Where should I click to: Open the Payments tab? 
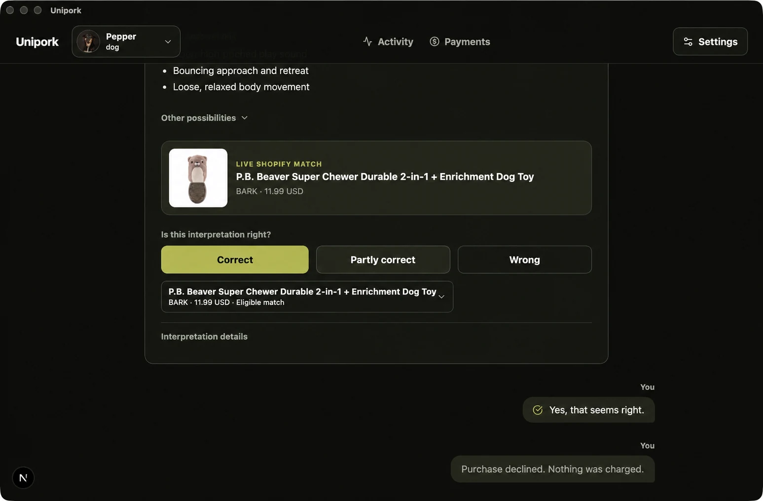click(460, 41)
